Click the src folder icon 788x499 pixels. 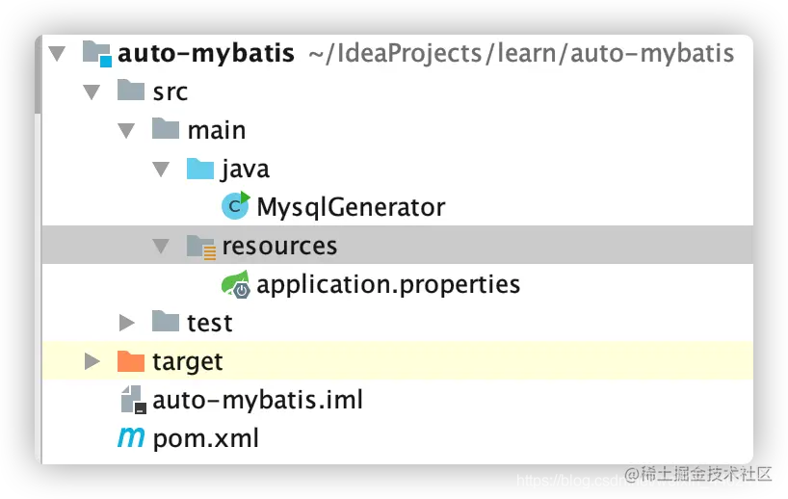[x=131, y=91]
